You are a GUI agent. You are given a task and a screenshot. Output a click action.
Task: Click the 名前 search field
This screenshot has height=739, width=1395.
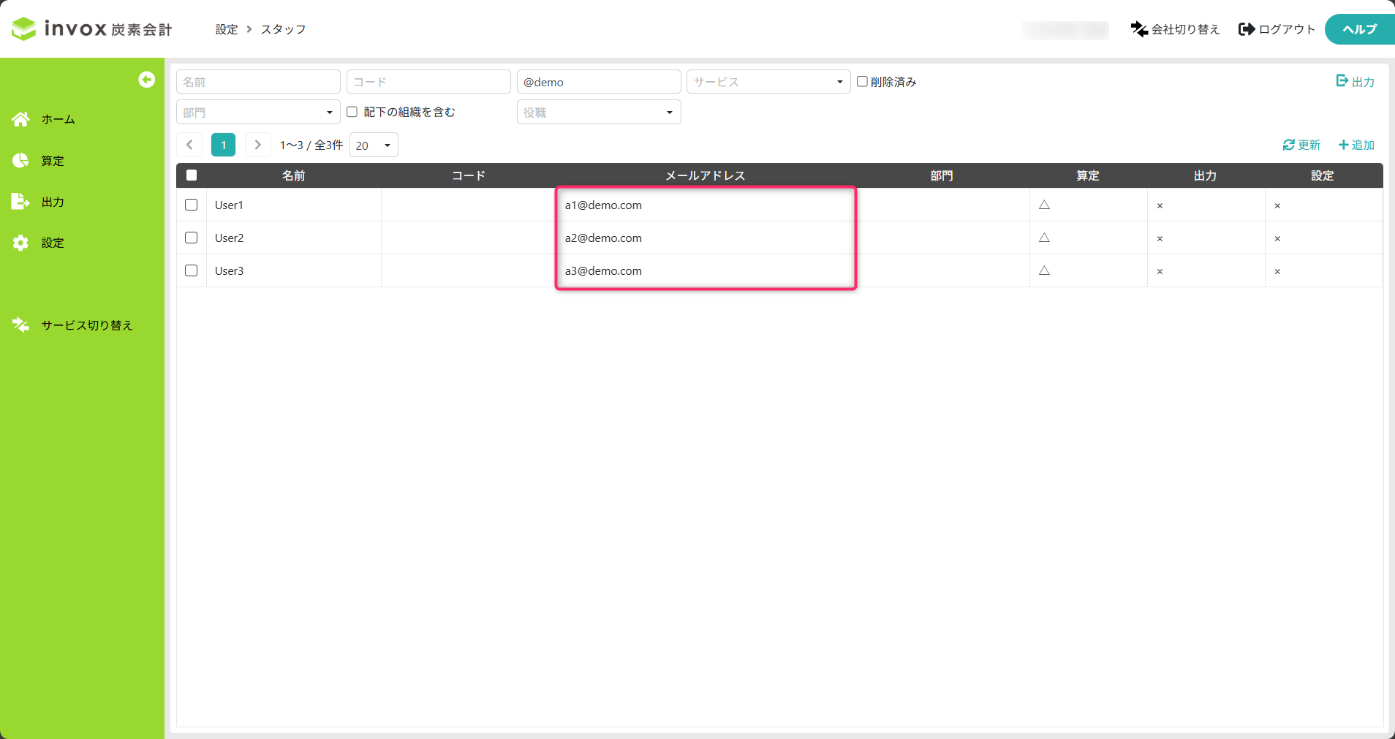click(x=258, y=82)
